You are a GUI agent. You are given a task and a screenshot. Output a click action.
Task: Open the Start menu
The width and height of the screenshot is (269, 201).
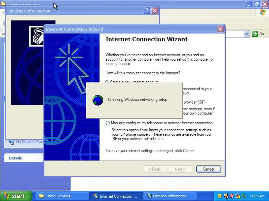pyautogui.click(x=16, y=196)
